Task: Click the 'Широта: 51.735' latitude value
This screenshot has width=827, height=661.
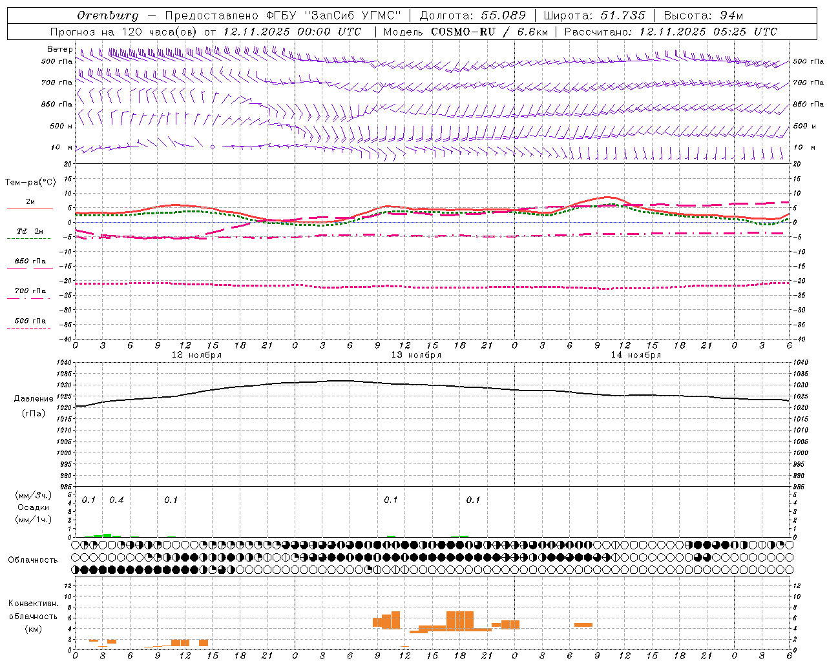Action: [x=594, y=15]
